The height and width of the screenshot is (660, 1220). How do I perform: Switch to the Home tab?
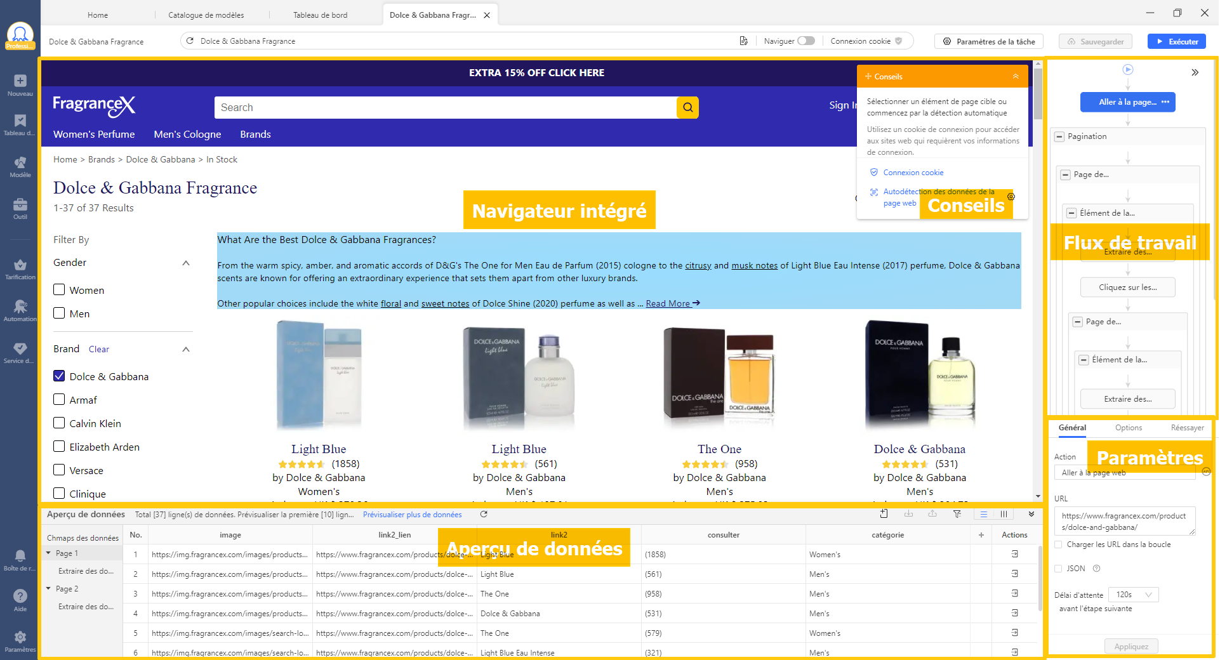pyautogui.click(x=98, y=15)
